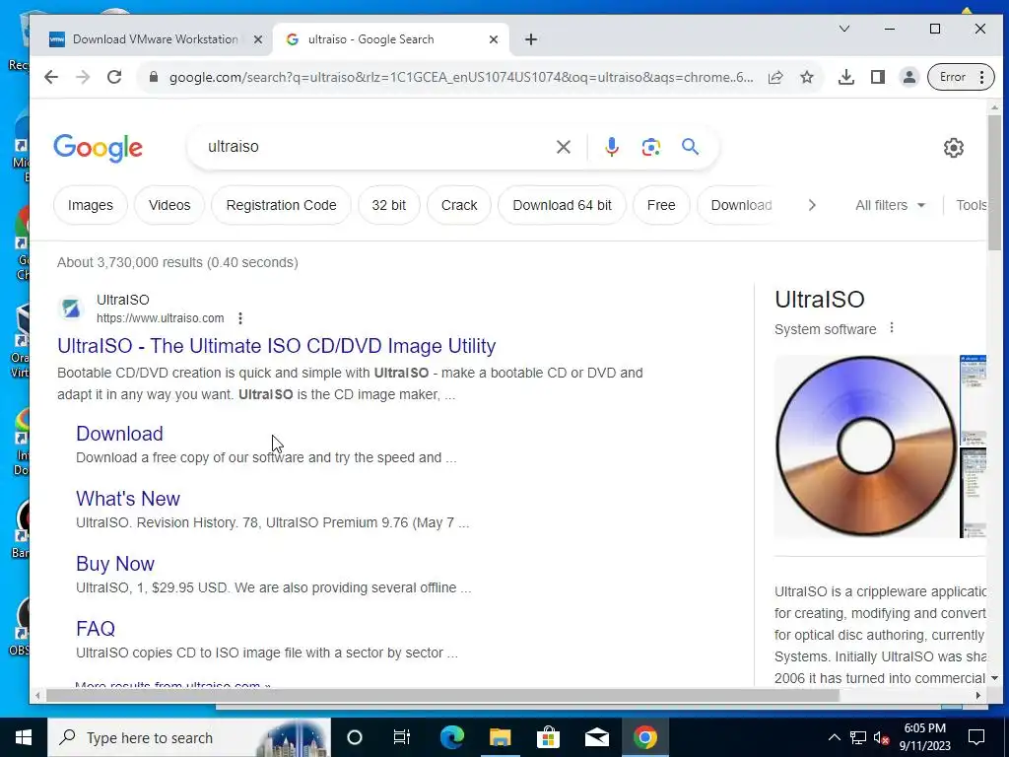Open three-dot menu next to ultraiso.com URL
The height and width of the screenshot is (757, 1009).
coord(240,318)
